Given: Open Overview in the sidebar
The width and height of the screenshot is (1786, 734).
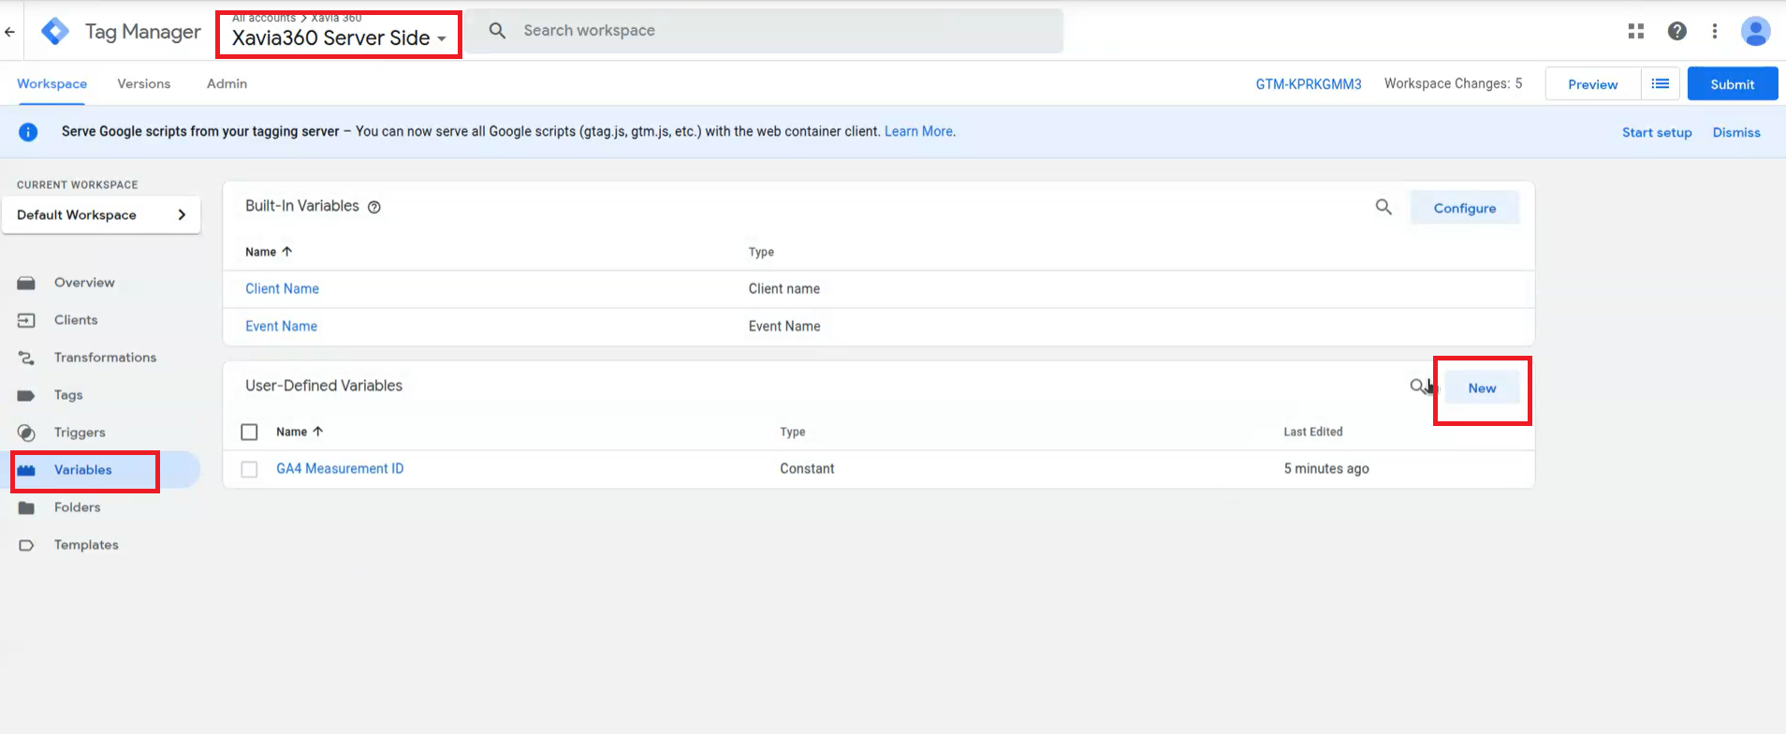Looking at the screenshot, I should click(84, 283).
